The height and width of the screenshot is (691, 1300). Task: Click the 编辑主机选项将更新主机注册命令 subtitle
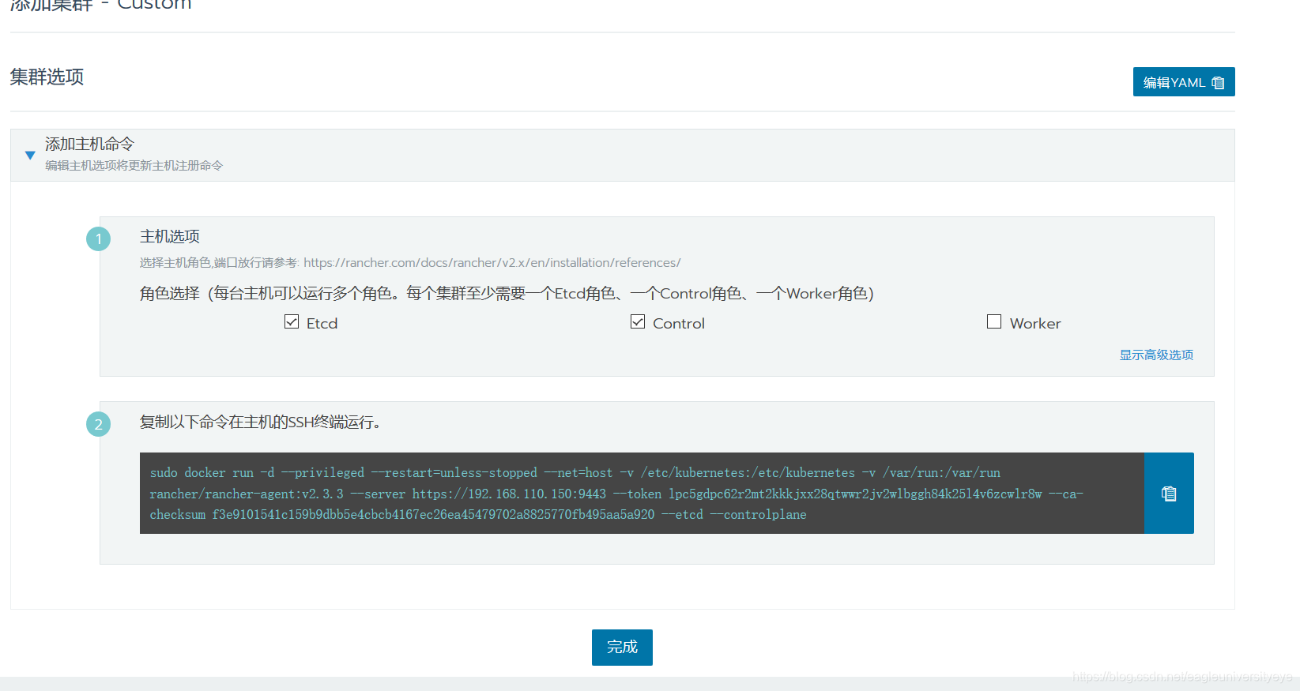point(134,166)
